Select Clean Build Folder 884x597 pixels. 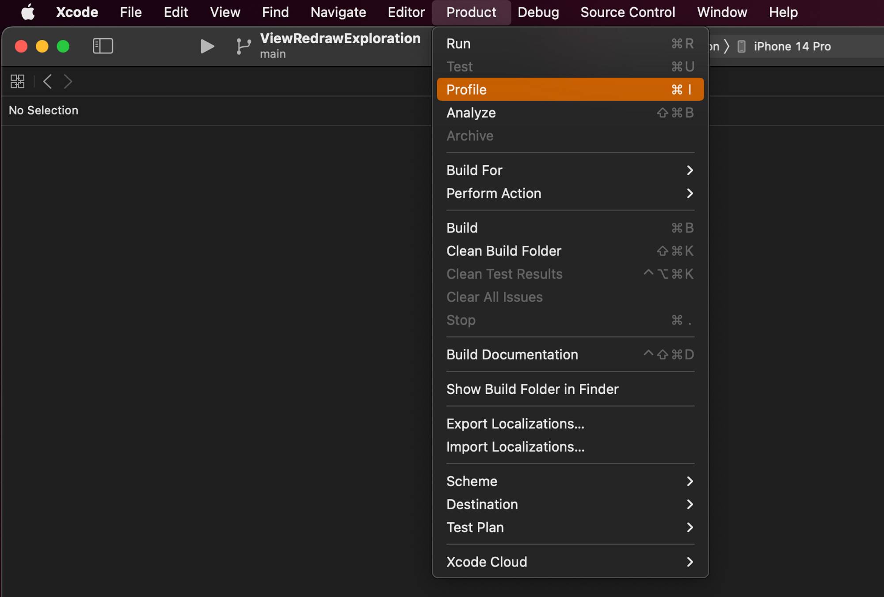(x=570, y=251)
